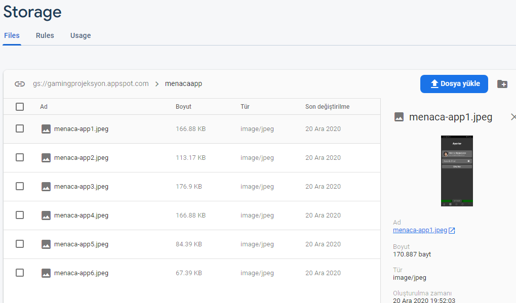Click the menacaapp breadcrumb folder
This screenshot has width=516, height=303.
coord(183,84)
